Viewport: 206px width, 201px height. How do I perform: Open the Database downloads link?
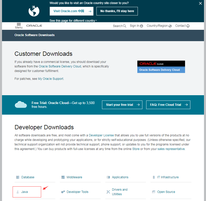(x=28, y=177)
